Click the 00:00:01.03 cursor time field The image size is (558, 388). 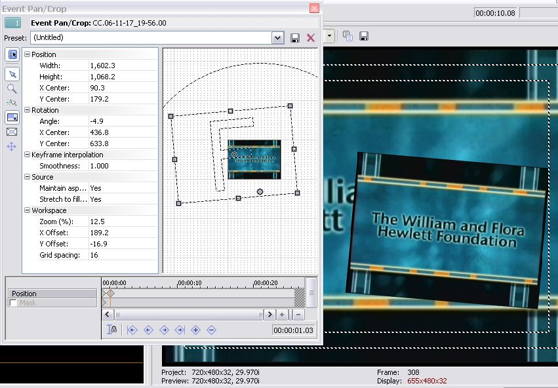[293, 330]
